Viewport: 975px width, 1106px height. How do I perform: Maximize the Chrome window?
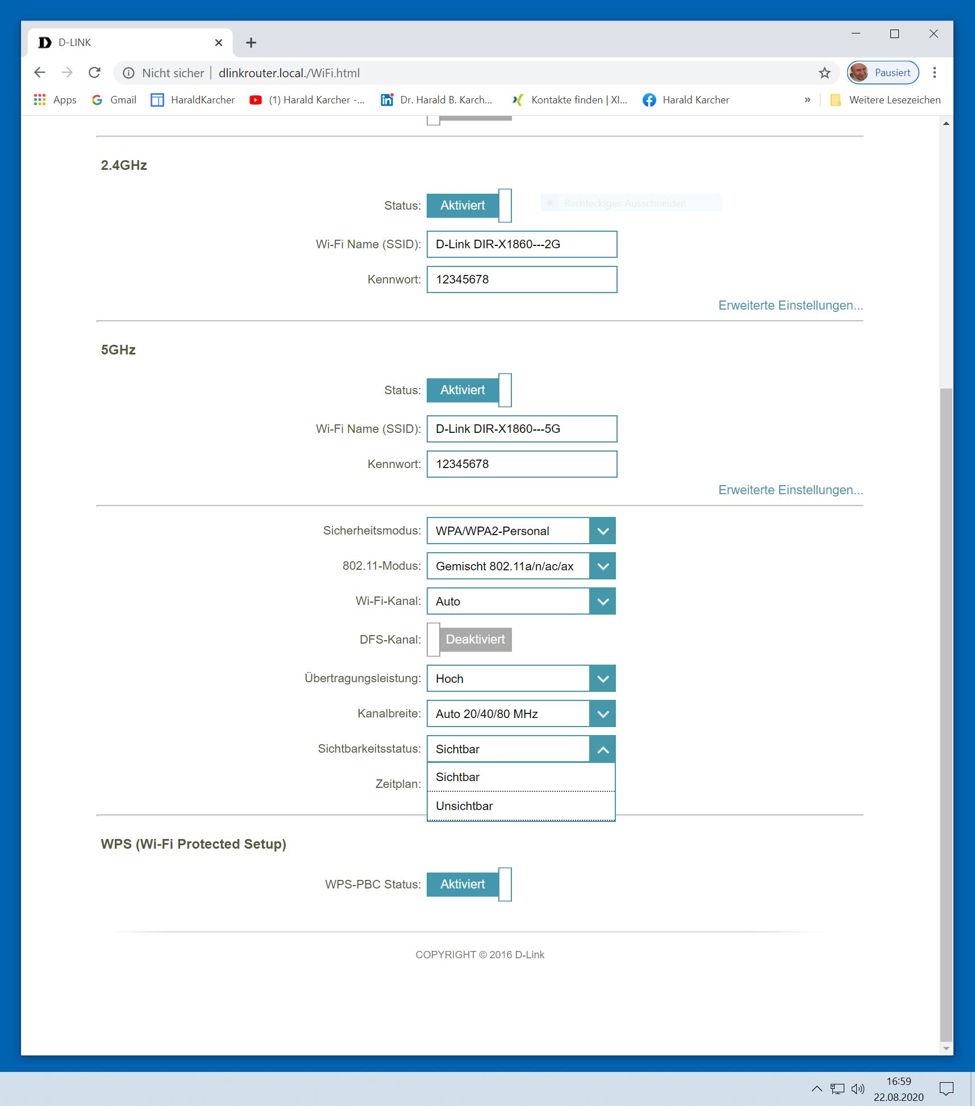tap(894, 34)
